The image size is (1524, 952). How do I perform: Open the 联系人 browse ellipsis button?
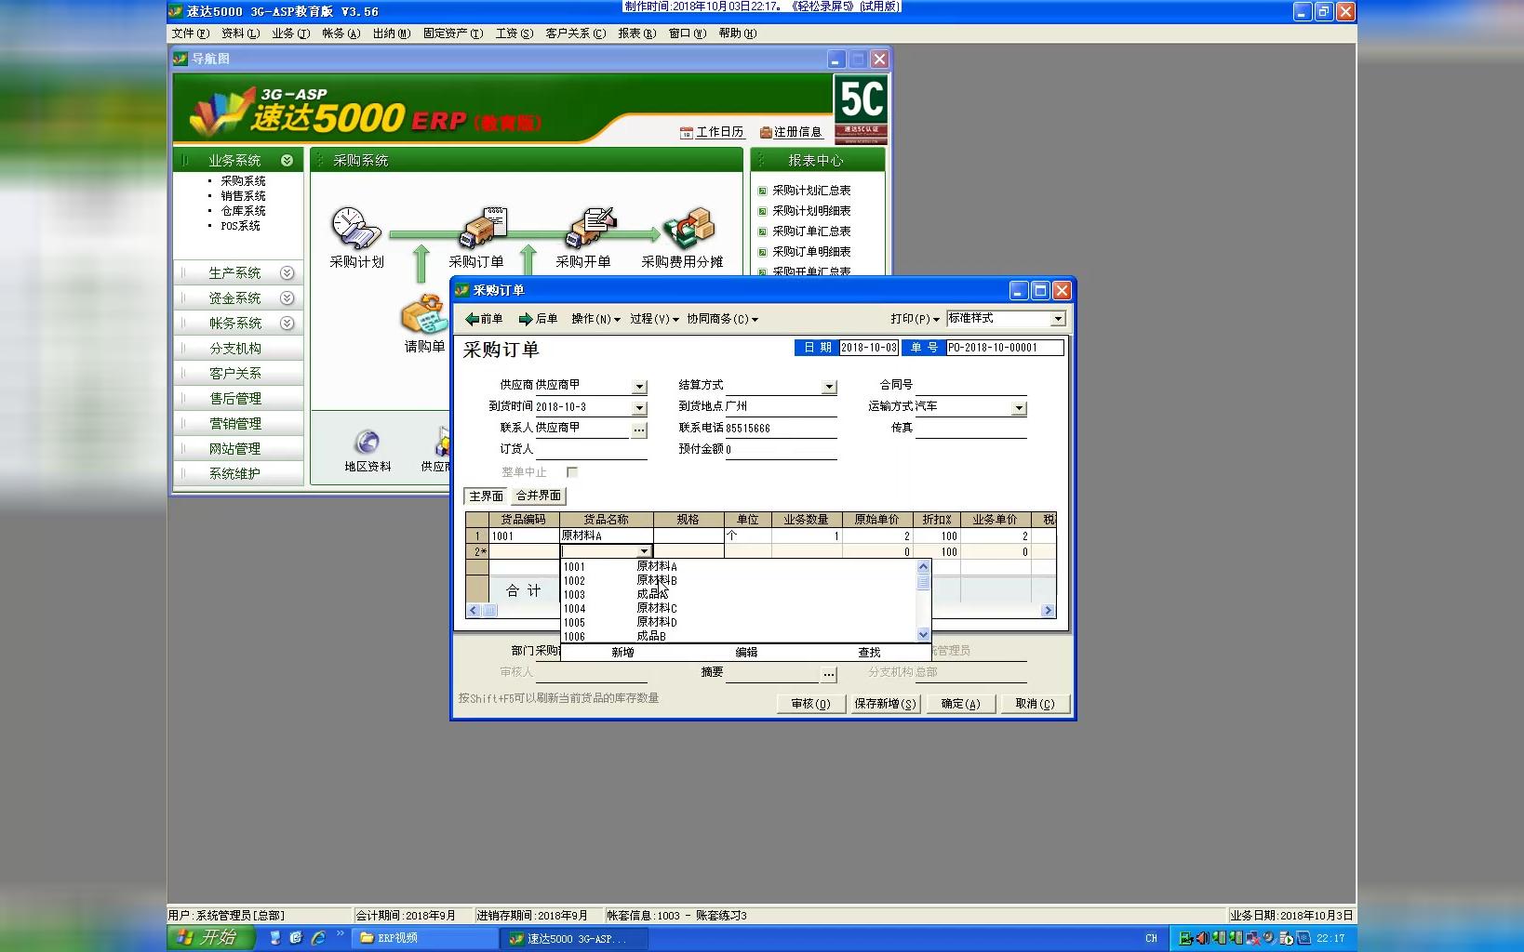tap(639, 430)
